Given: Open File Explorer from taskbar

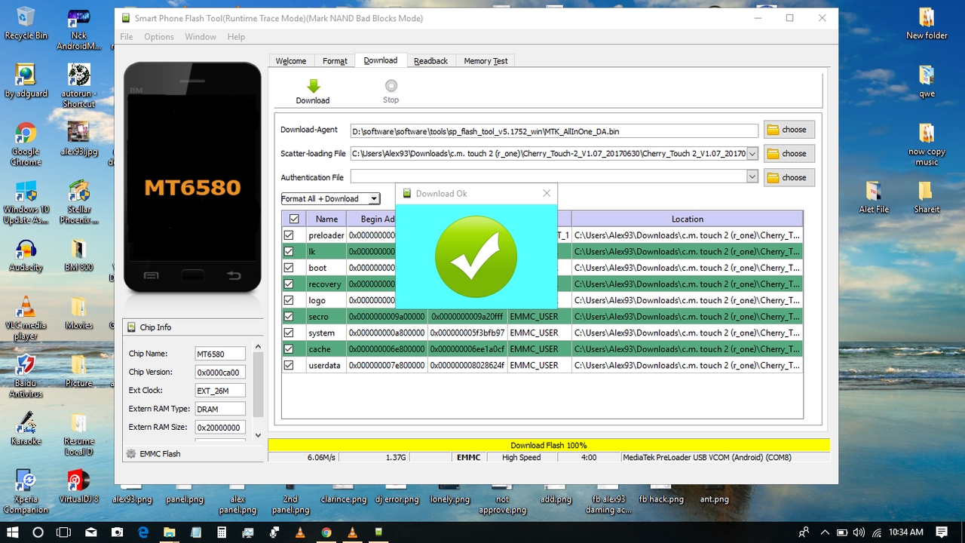Looking at the screenshot, I should (x=170, y=532).
